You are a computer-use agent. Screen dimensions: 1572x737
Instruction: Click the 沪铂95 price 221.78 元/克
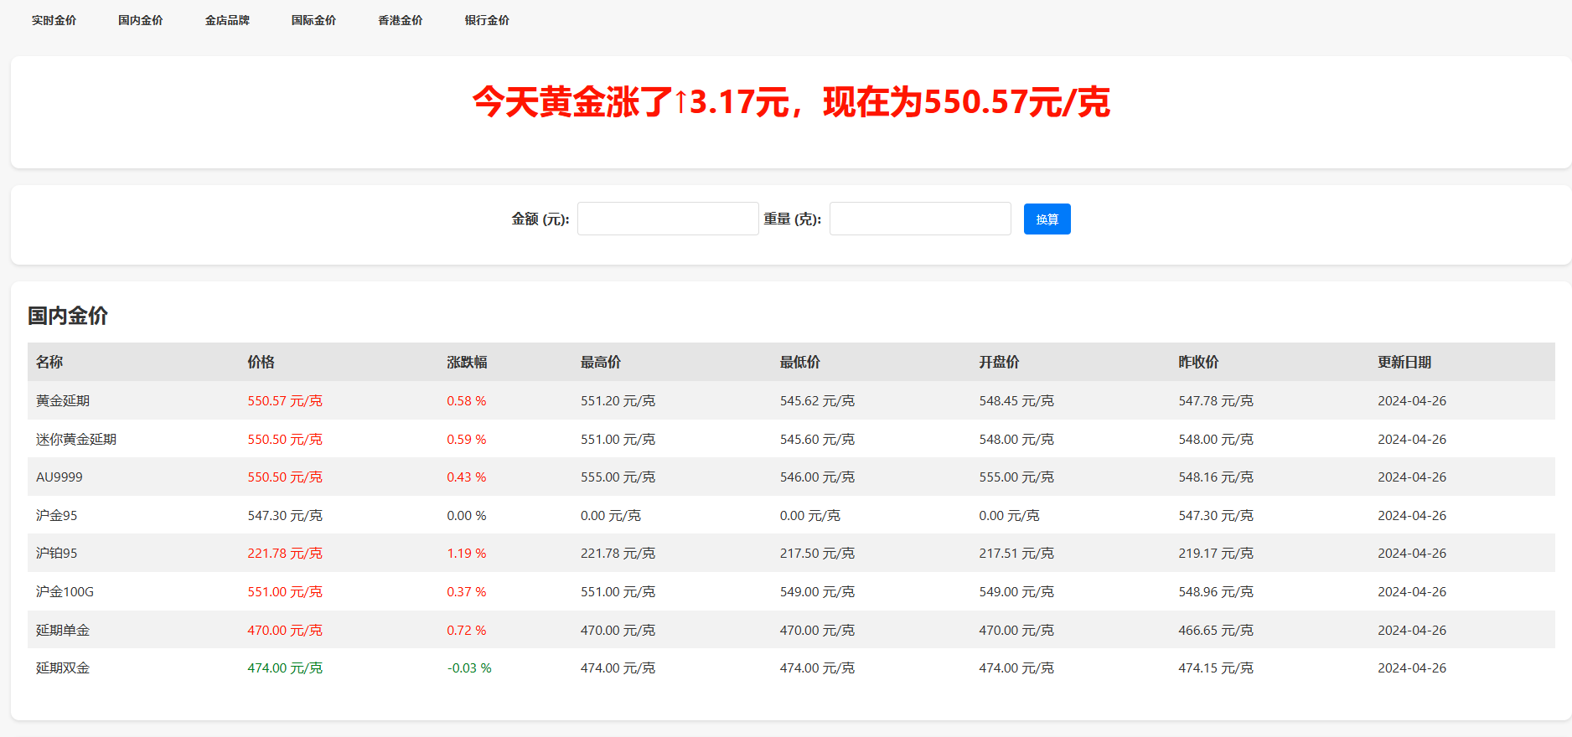[x=285, y=554]
